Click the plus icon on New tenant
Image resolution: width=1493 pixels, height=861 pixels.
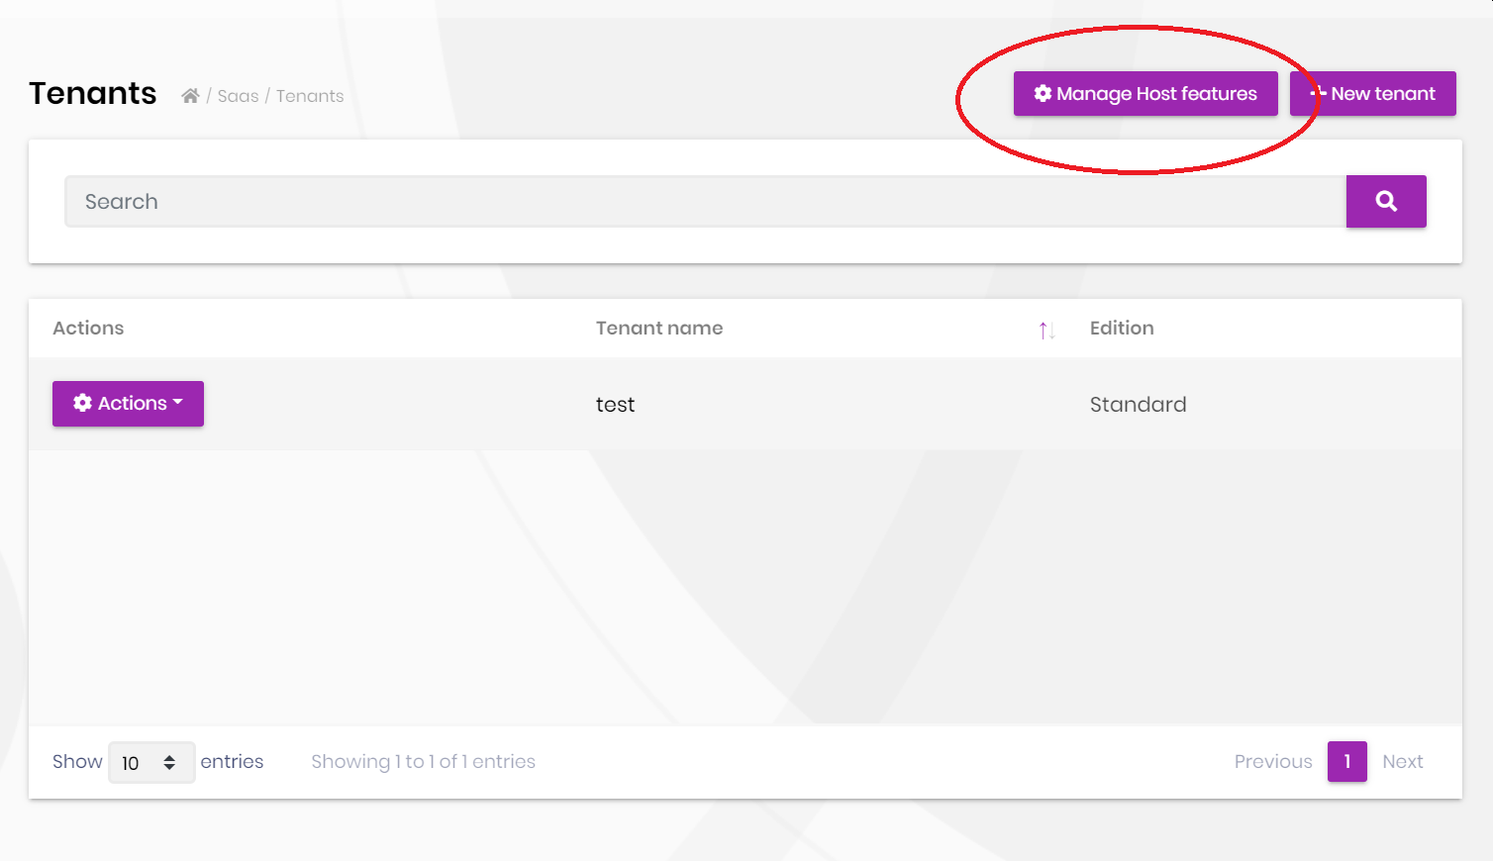(1318, 94)
